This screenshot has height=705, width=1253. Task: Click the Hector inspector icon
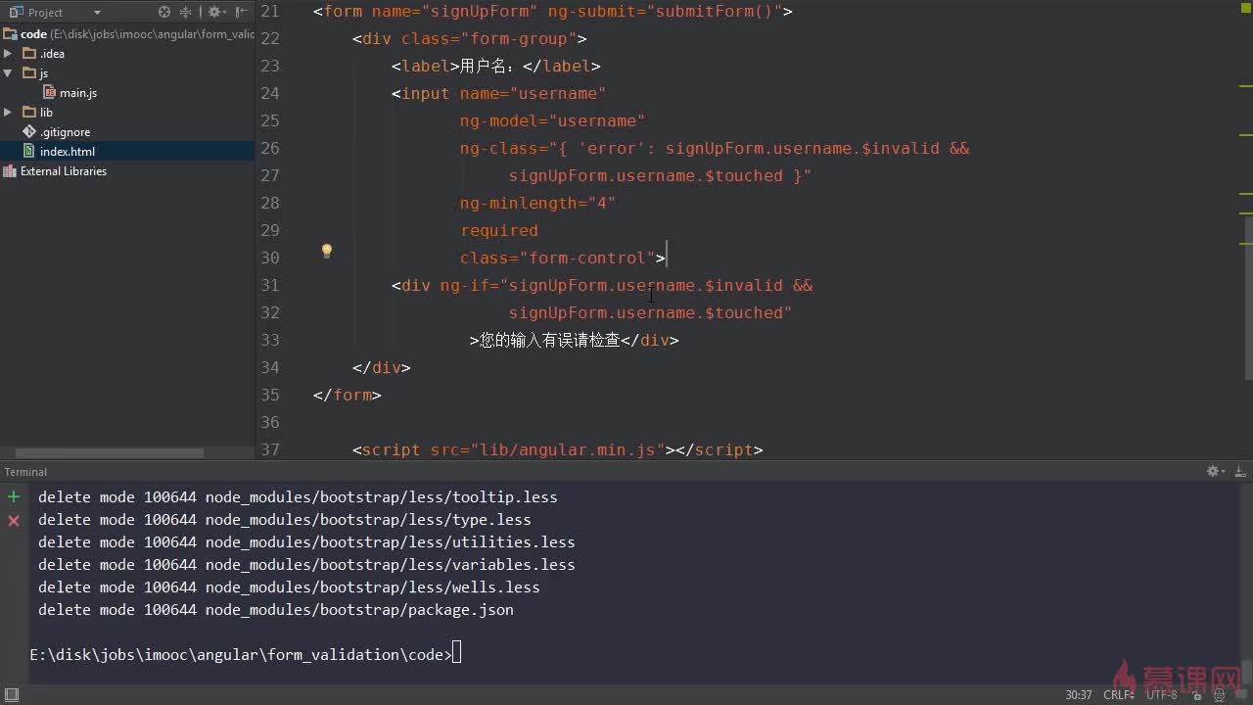[1218, 694]
